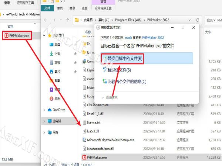Select MicrosoftEdgeWebview2Setup.exe file
Viewport: 222px width, 166px height.
tap(108, 140)
